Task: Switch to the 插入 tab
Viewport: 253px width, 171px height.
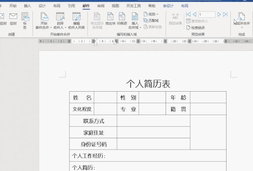Action: 27,6
